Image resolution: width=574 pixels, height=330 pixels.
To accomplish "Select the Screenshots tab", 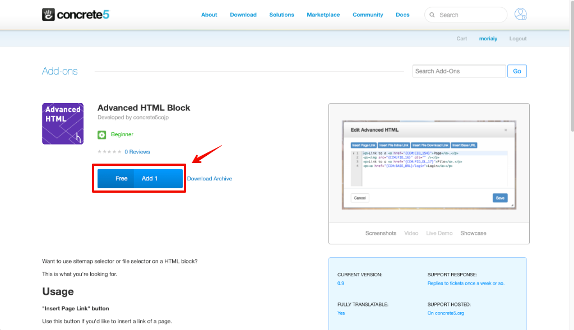I will point(381,233).
